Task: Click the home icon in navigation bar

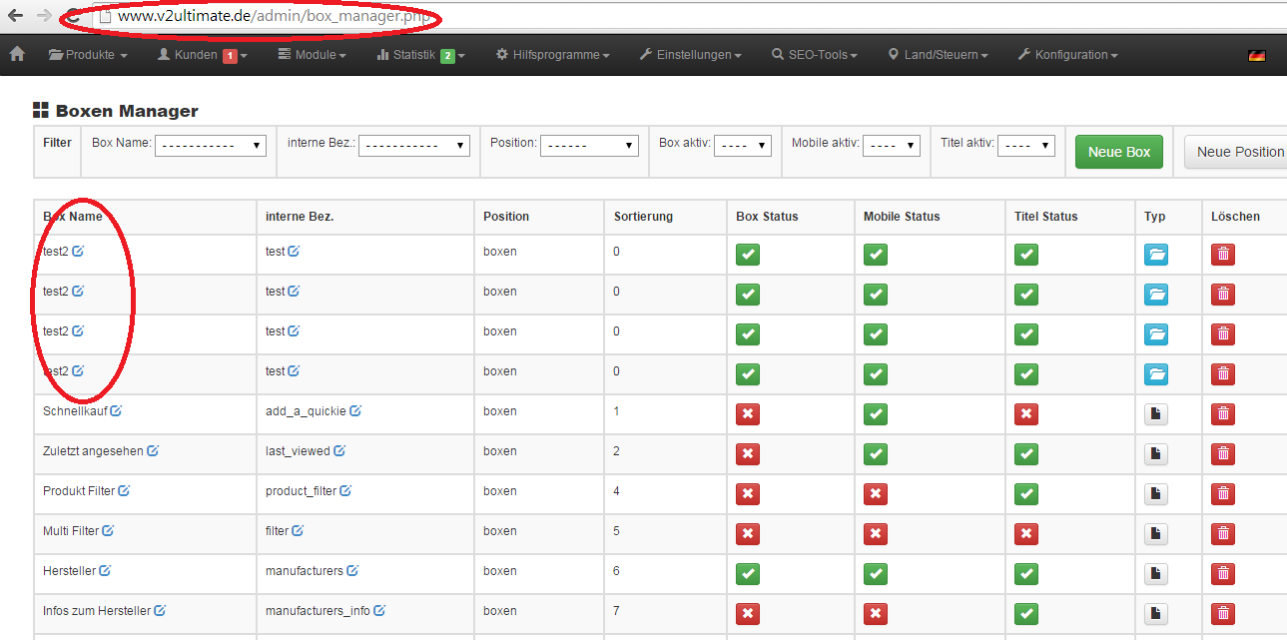Action: coord(17,55)
